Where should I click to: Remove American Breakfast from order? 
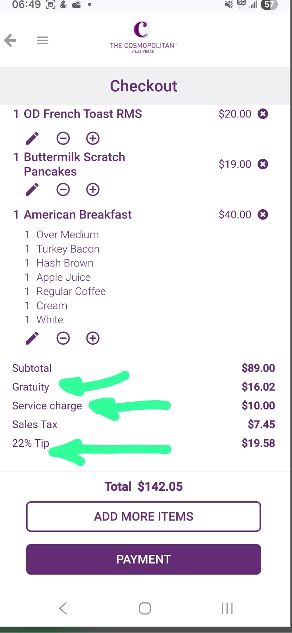263,214
